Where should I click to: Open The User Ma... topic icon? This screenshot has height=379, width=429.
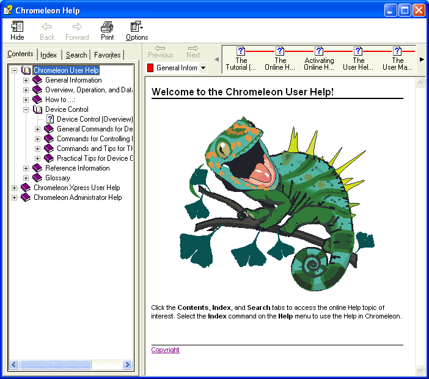click(x=397, y=51)
